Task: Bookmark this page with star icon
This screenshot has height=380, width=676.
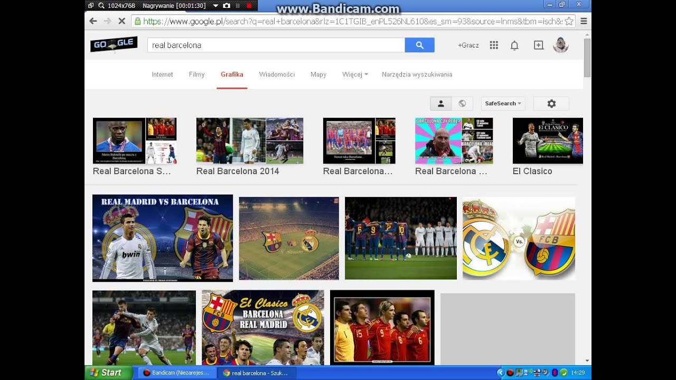Action: pyautogui.click(x=569, y=21)
